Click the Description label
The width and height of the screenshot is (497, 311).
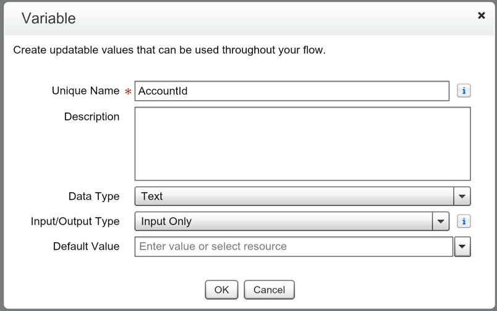tap(91, 117)
